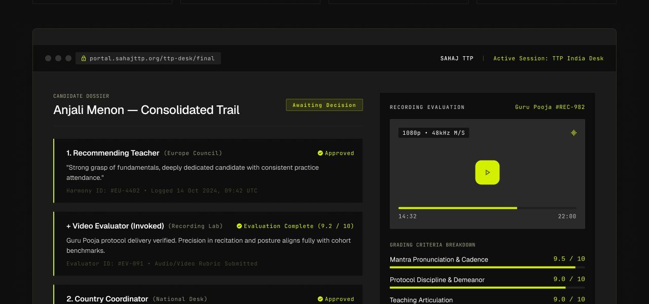The height and width of the screenshot is (304, 649).
Task: Click the "Harmony ID: #EU-4402" log line
Action: click(162, 191)
